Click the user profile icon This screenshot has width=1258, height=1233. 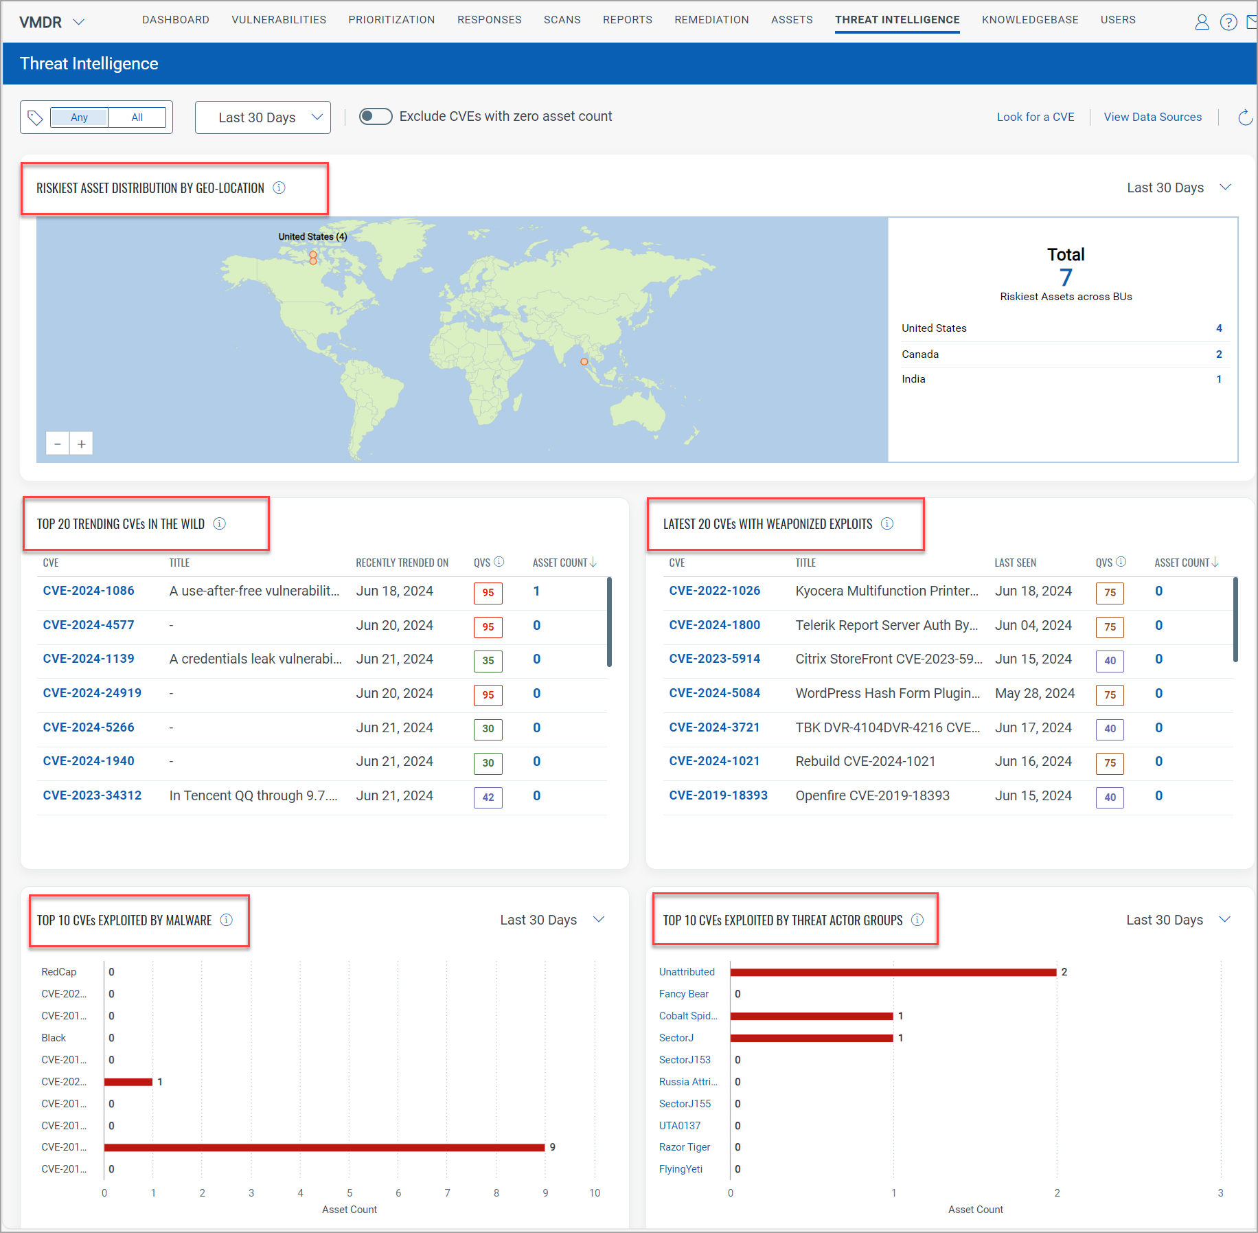(1202, 23)
